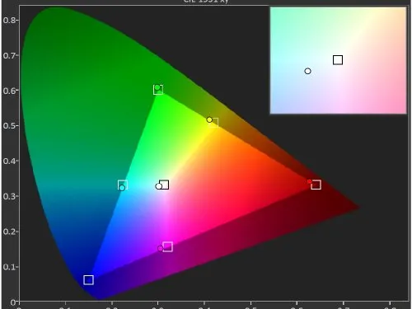Viewport: 412px width, 309px height.
Task: Select the measured white point circle in gamut
Action: (x=158, y=186)
